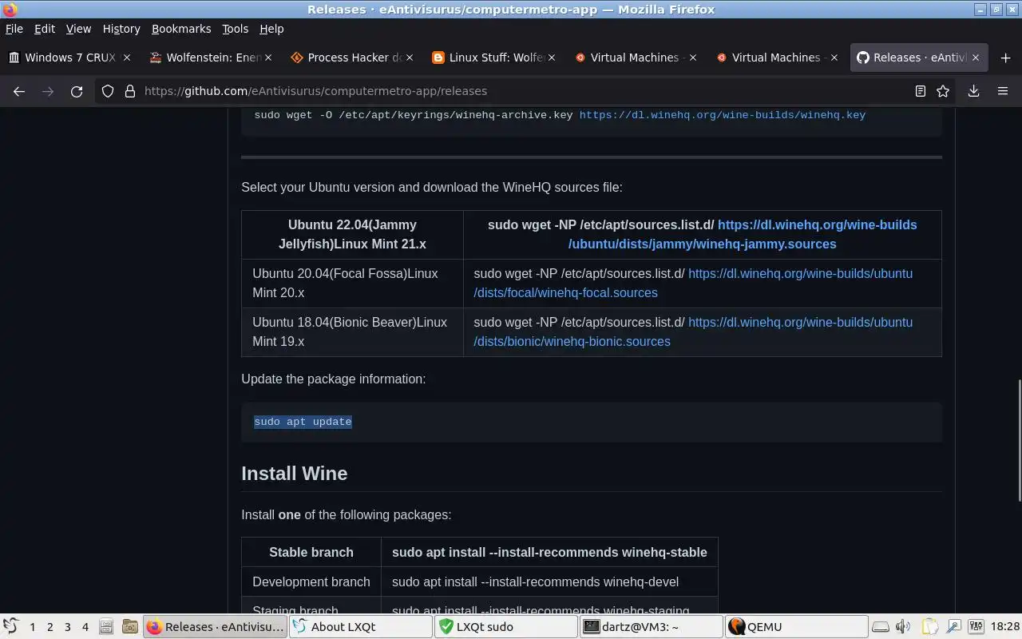
Task: Reload the current GitHub page
Action: tap(77, 91)
